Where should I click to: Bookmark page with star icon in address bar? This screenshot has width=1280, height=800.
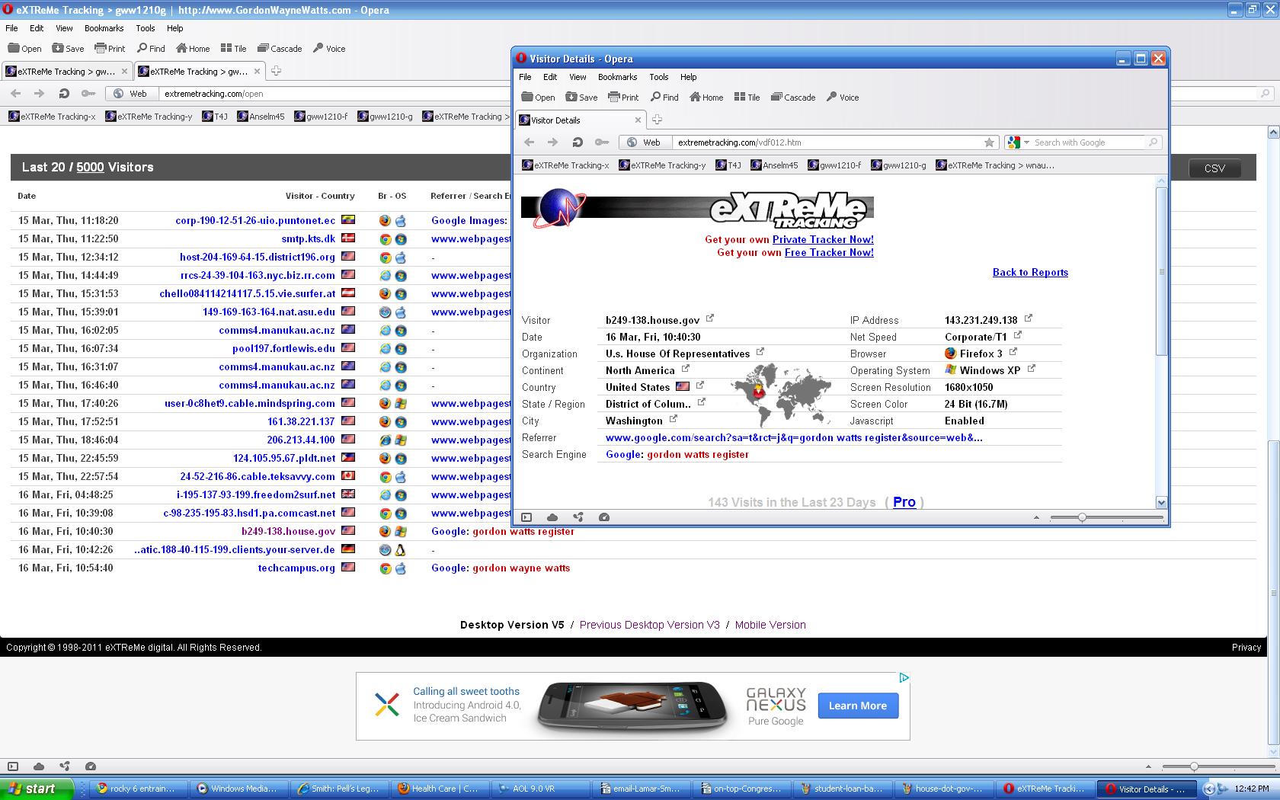pyautogui.click(x=989, y=142)
